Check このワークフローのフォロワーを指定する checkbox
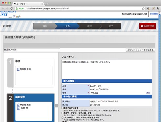This screenshot has height=122, width=161. pos(62,117)
